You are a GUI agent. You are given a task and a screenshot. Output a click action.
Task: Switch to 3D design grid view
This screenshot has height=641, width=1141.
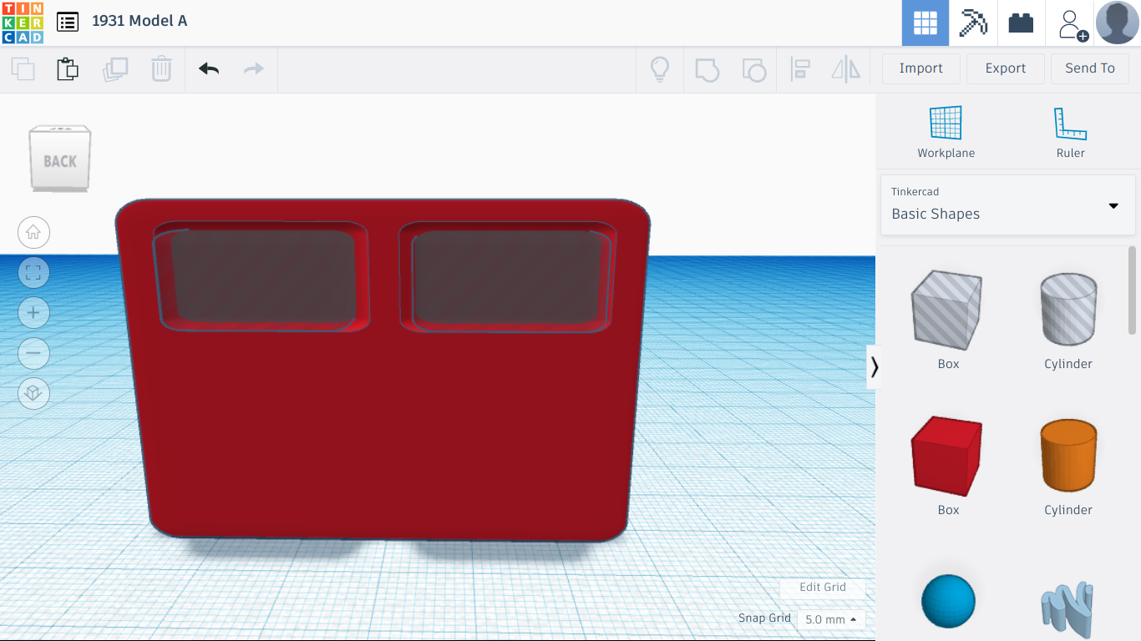pos(925,23)
